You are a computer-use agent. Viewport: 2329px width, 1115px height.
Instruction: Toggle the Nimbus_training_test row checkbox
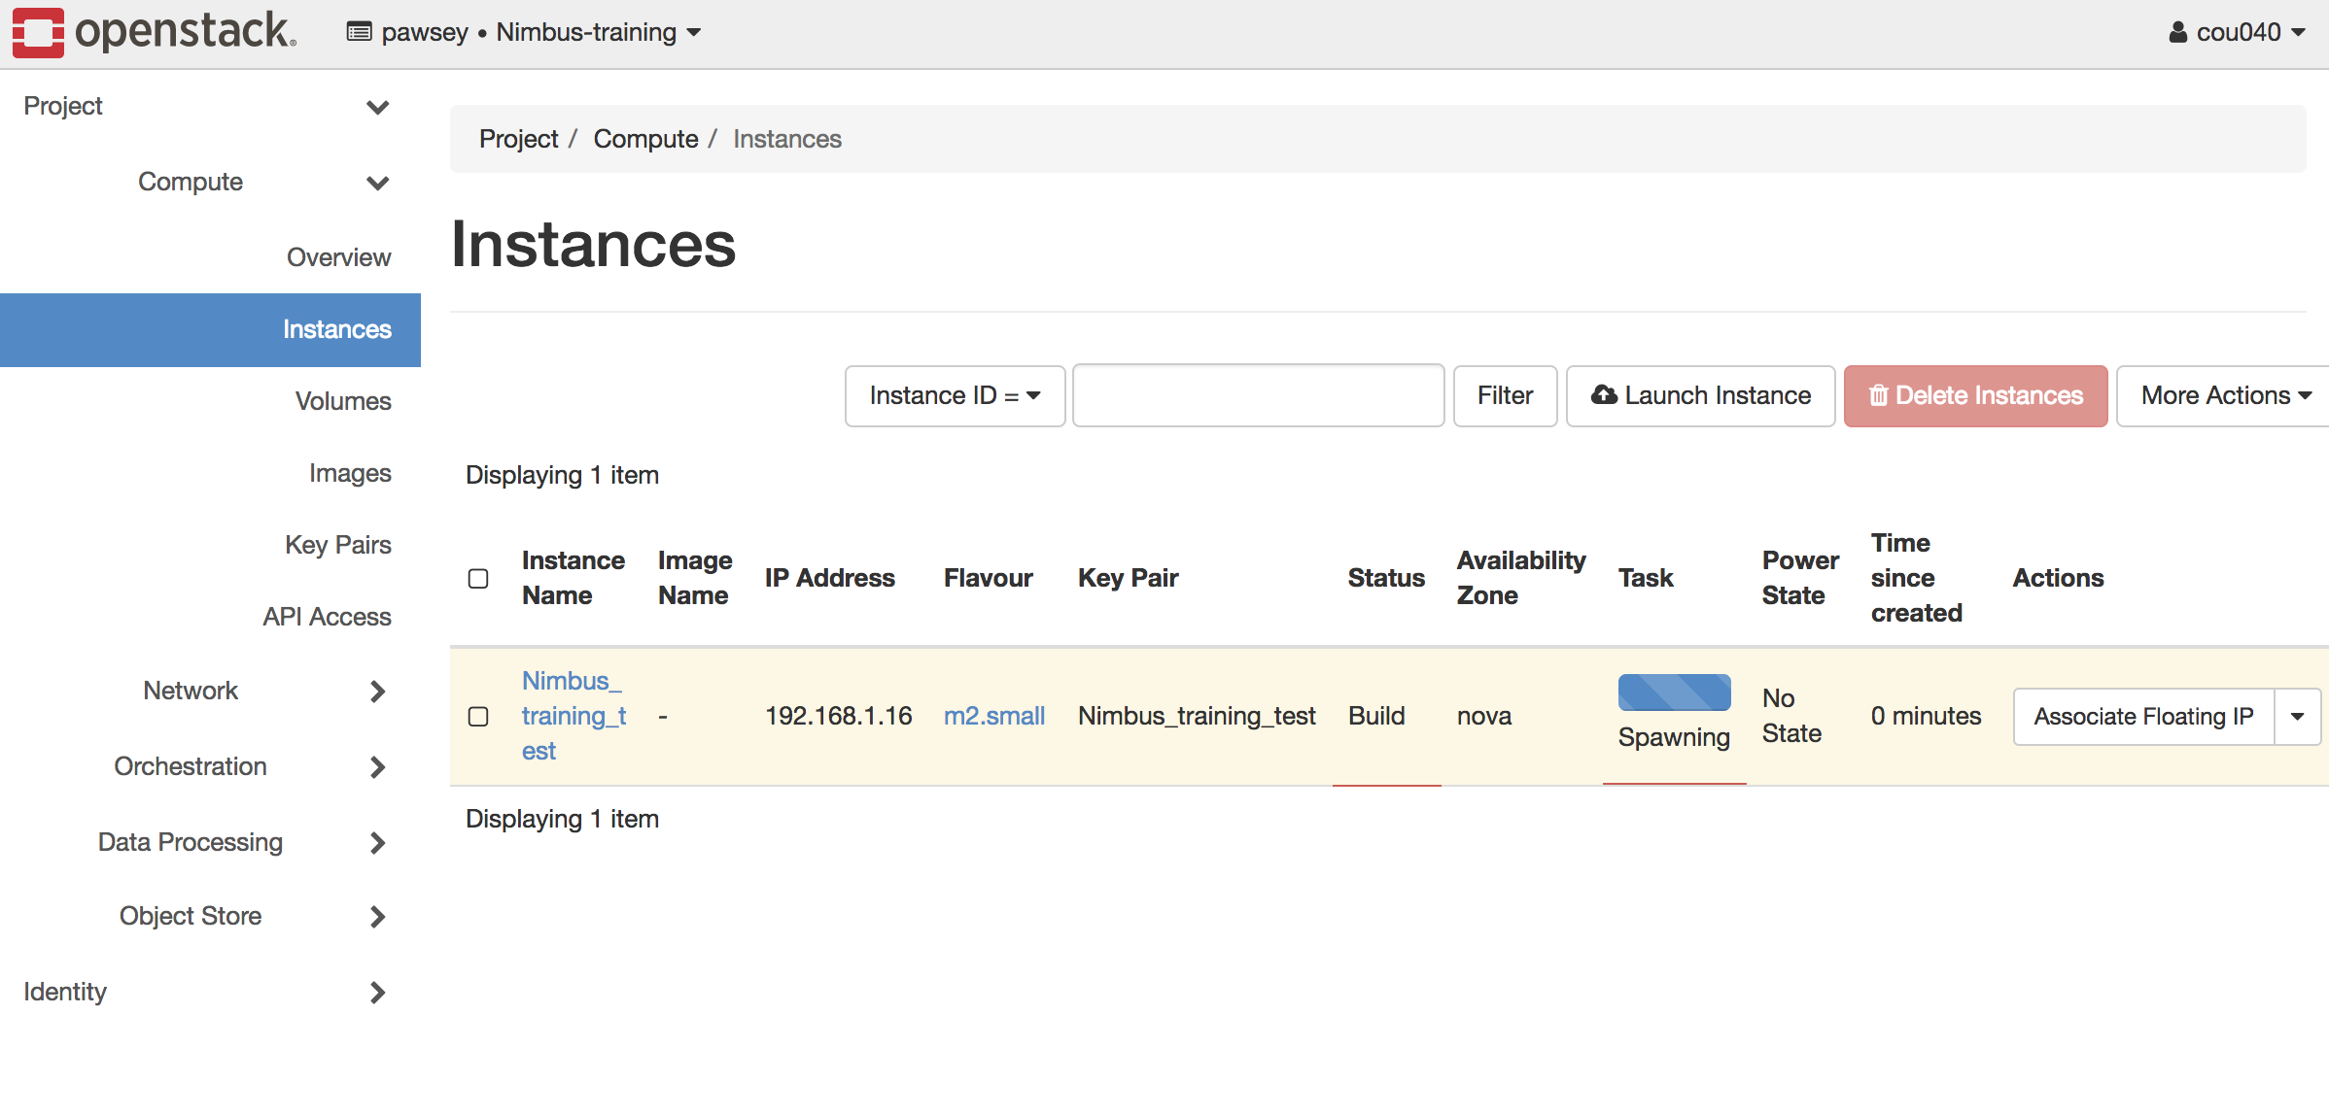(478, 716)
